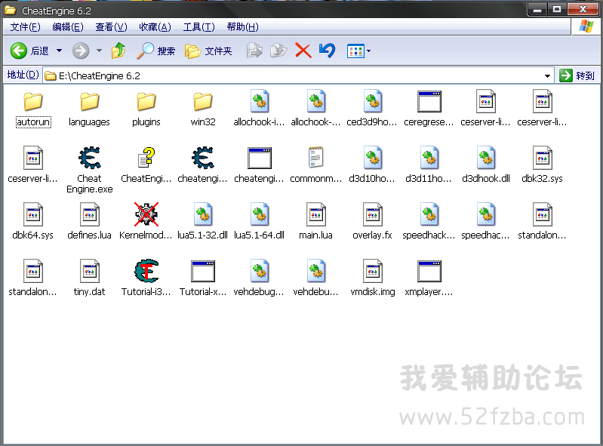Select the Cheat Engine.exe file
This screenshot has height=446, width=603.
point(89,170)
